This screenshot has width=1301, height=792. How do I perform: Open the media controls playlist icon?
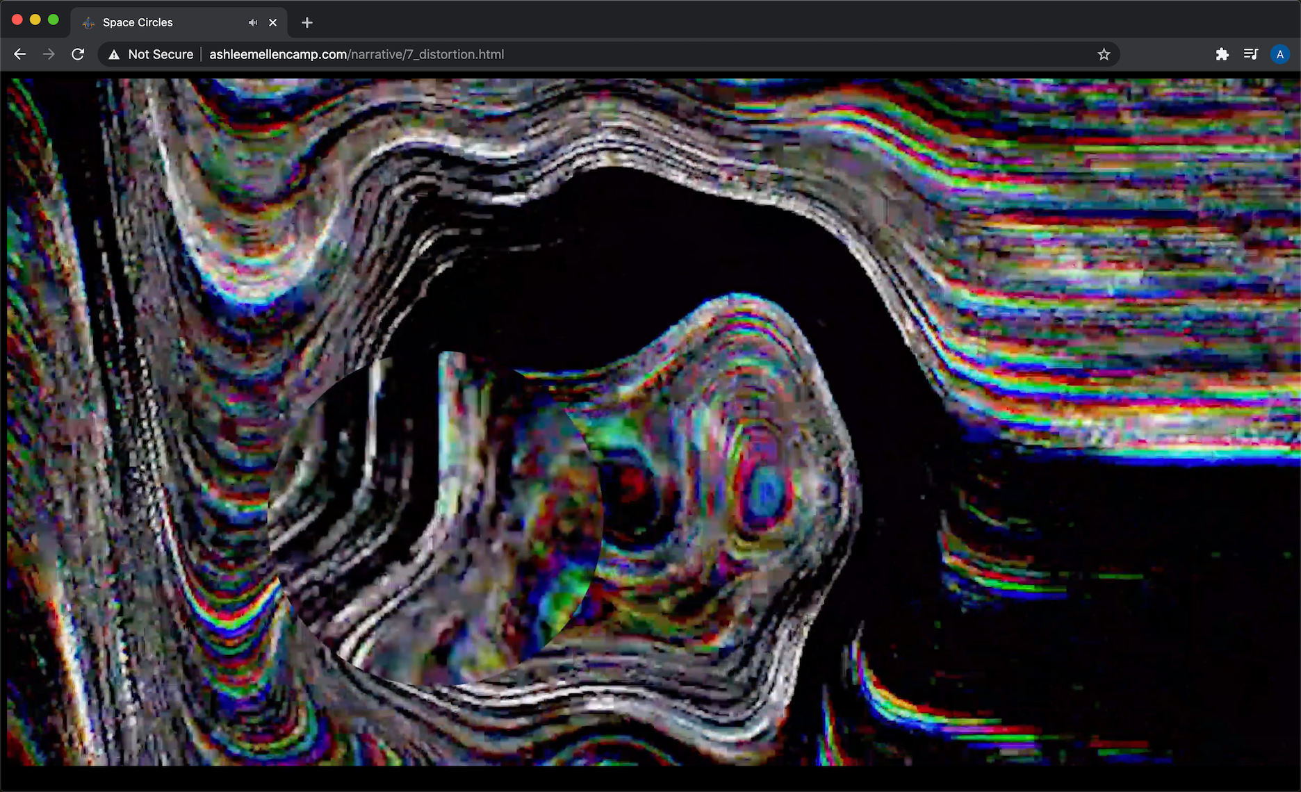[x=1251, y=54]
